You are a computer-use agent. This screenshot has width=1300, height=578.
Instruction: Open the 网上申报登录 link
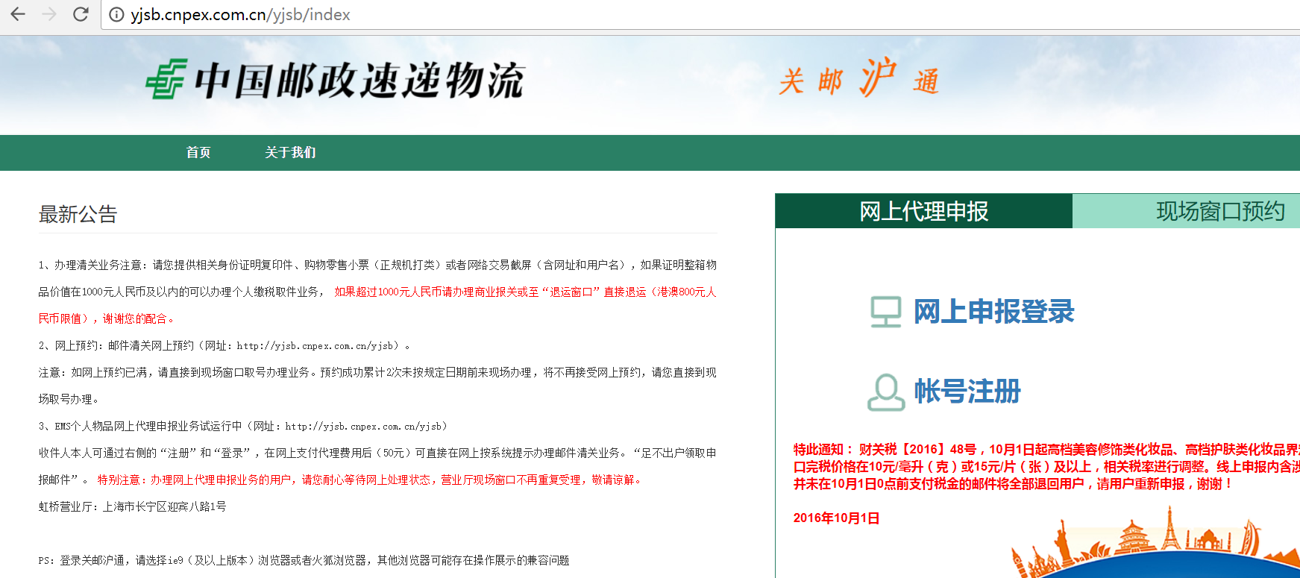coord(994,312)
